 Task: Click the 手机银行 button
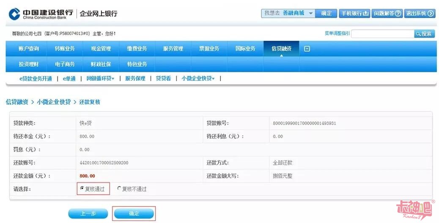pyautogui.click(x=355, y=13)
